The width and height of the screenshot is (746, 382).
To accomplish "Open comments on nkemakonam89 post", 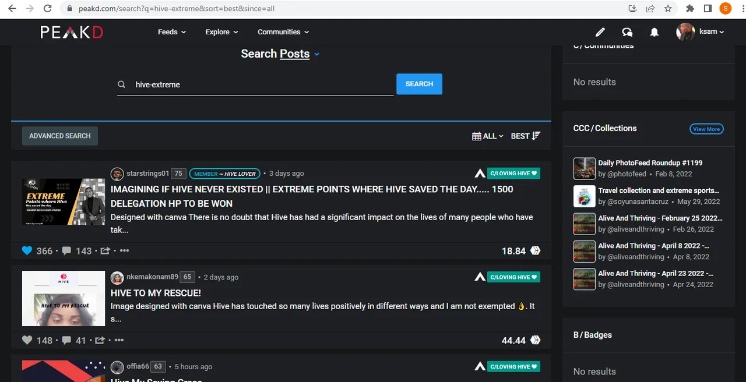I will [x=66, y=340].
